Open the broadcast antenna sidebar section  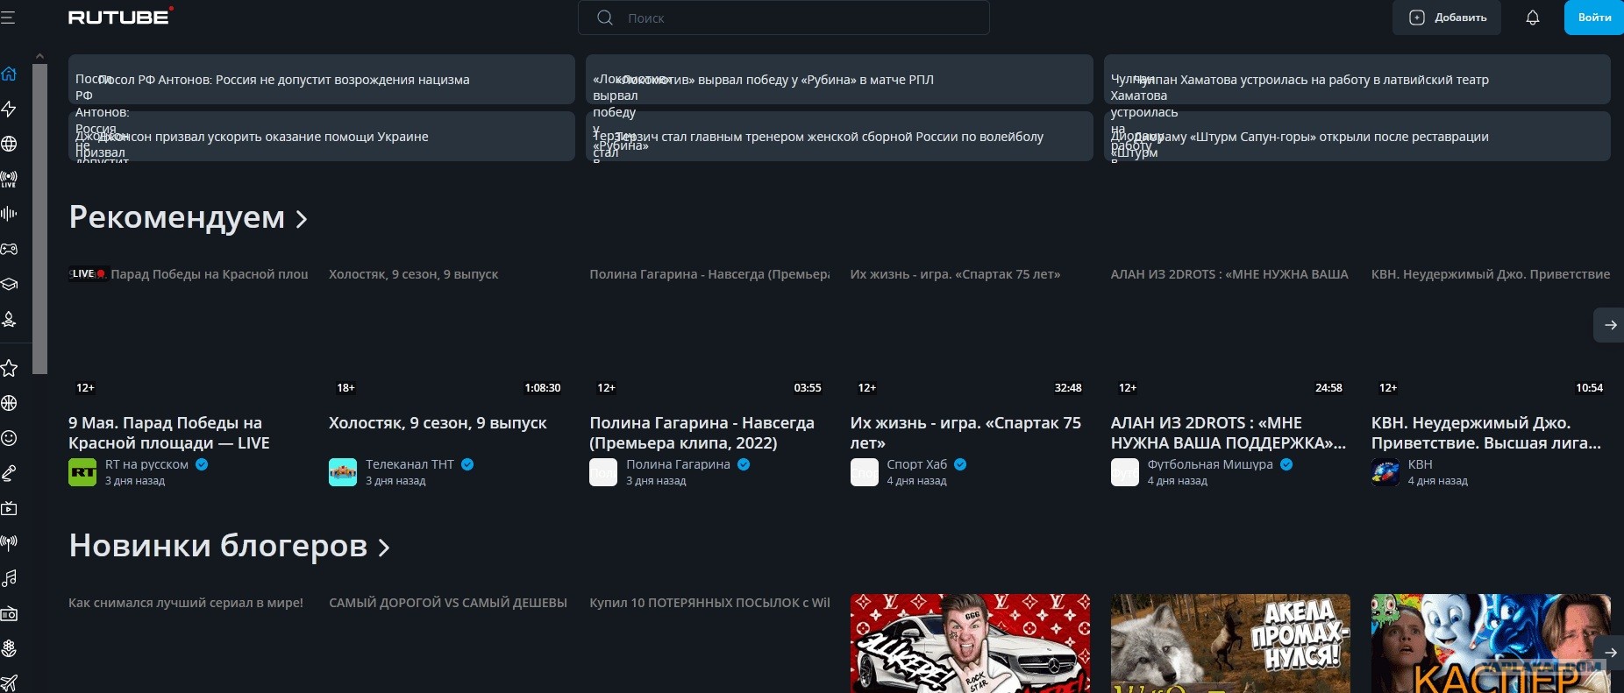click(9, 543)
